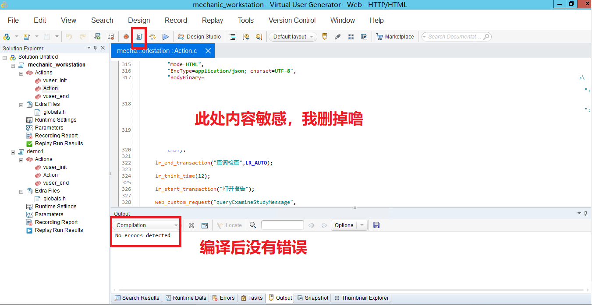Switch to the Thumbnail Explorer tab
Viewport: 592px width, 305px height.
[x=361, y=298]
